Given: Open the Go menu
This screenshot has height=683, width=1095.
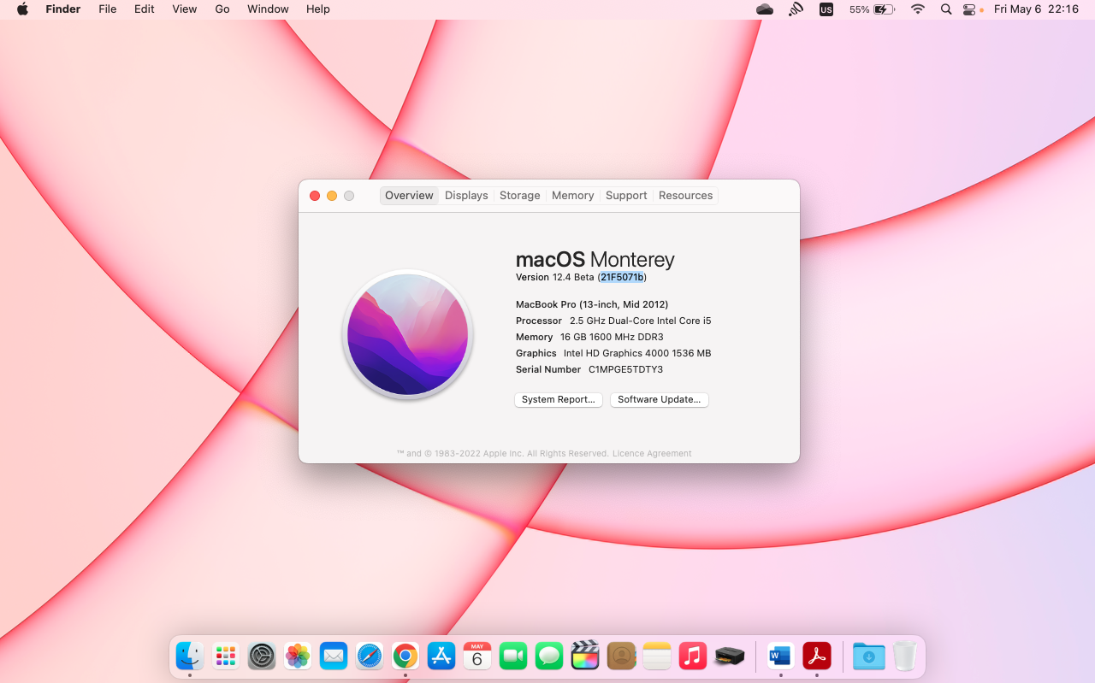Looking at the screenshot, I should pyautogui.click(x=222, y=9).
